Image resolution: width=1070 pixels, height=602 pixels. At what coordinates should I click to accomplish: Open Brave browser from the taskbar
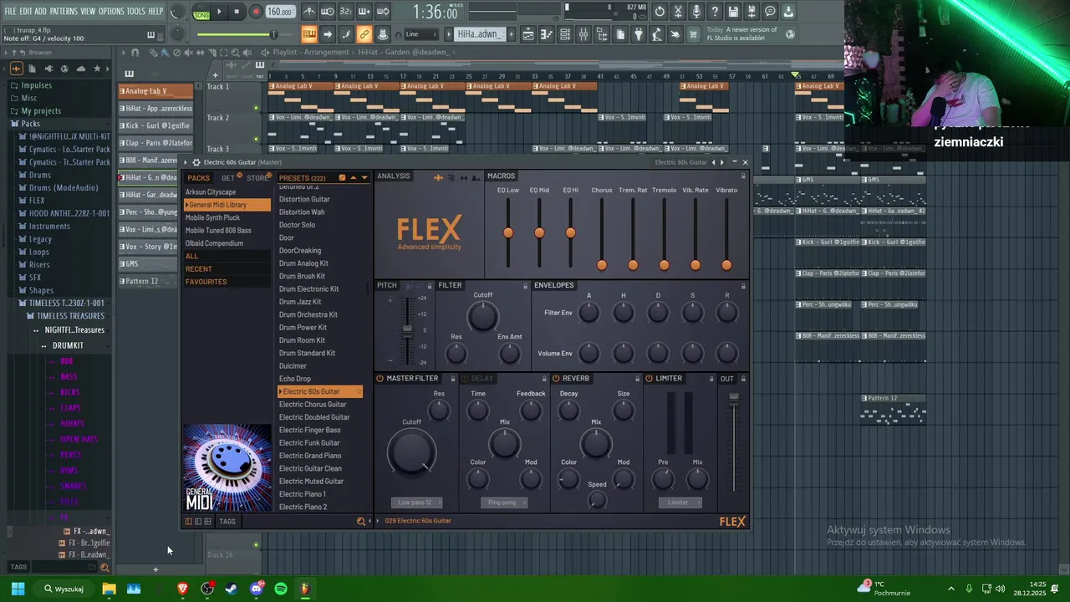(183, 589)
